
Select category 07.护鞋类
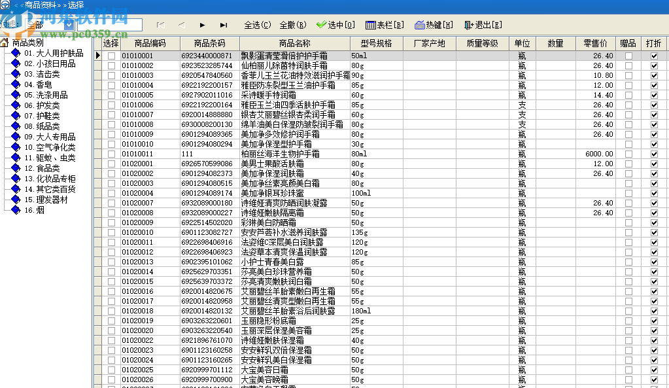(x=42, y=116)
